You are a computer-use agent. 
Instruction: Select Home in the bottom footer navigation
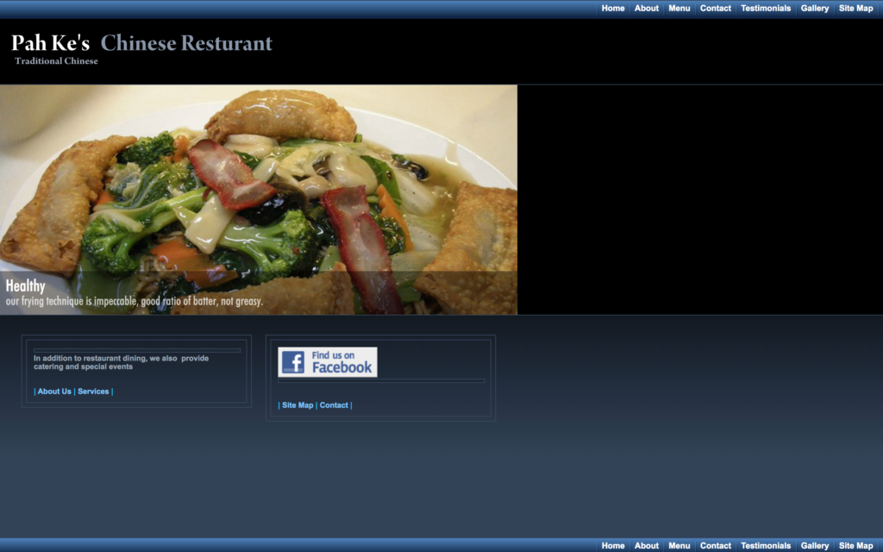click(613, 546)
